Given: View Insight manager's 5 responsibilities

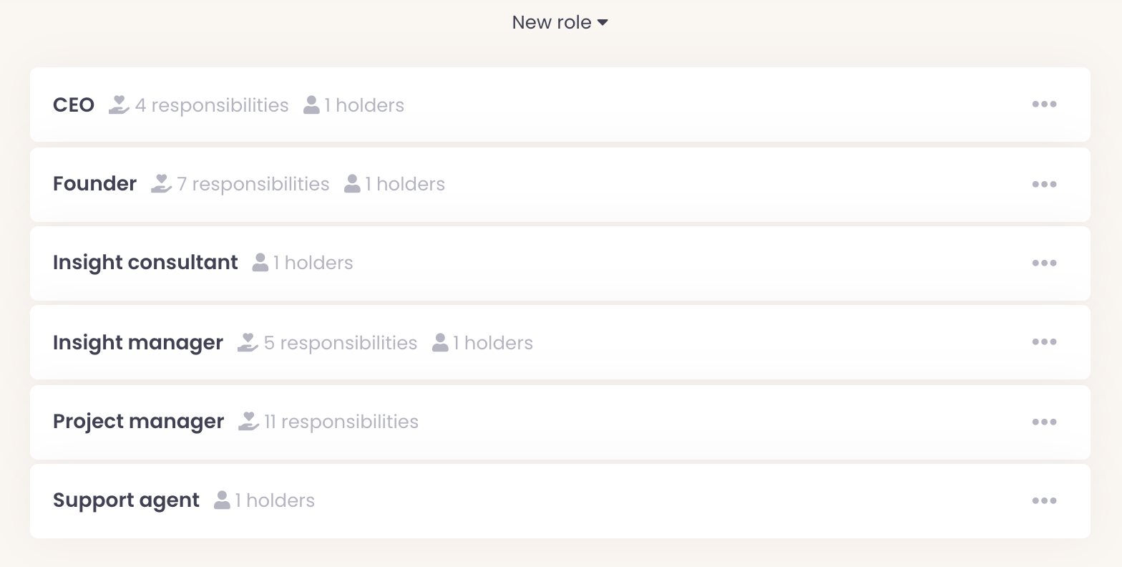Looking at the screenshot, I should point(341,343).
